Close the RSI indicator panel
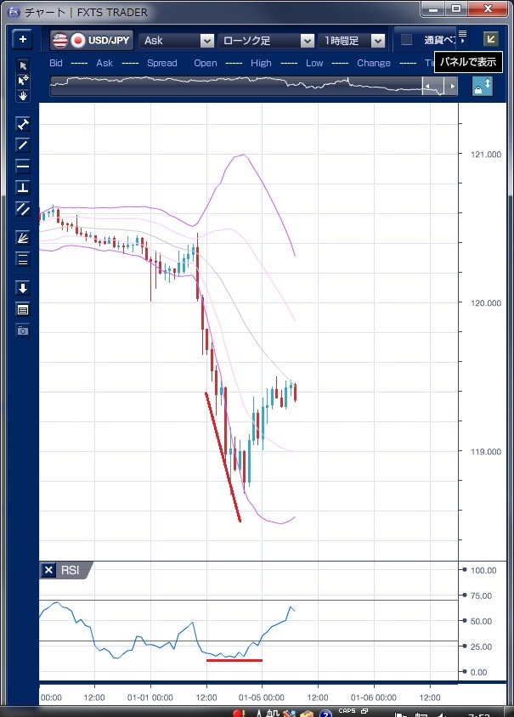 click(48, 570)
